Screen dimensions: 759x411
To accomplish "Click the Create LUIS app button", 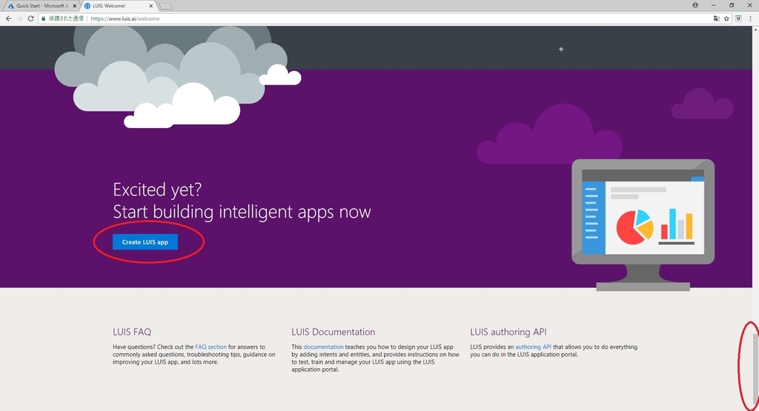I will (145, 241).
